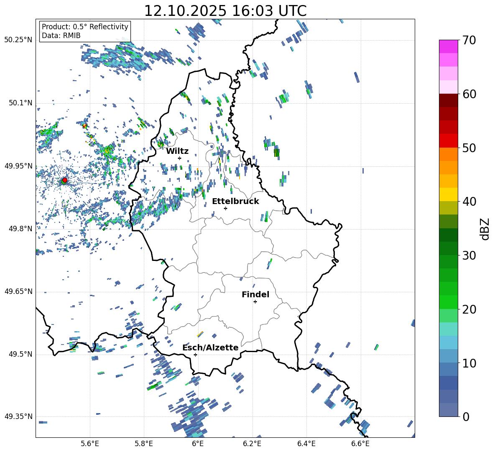This screenshot has width=495, height=452.
Task: Select the Ettelbruck city label
Action: pos(235,202)
